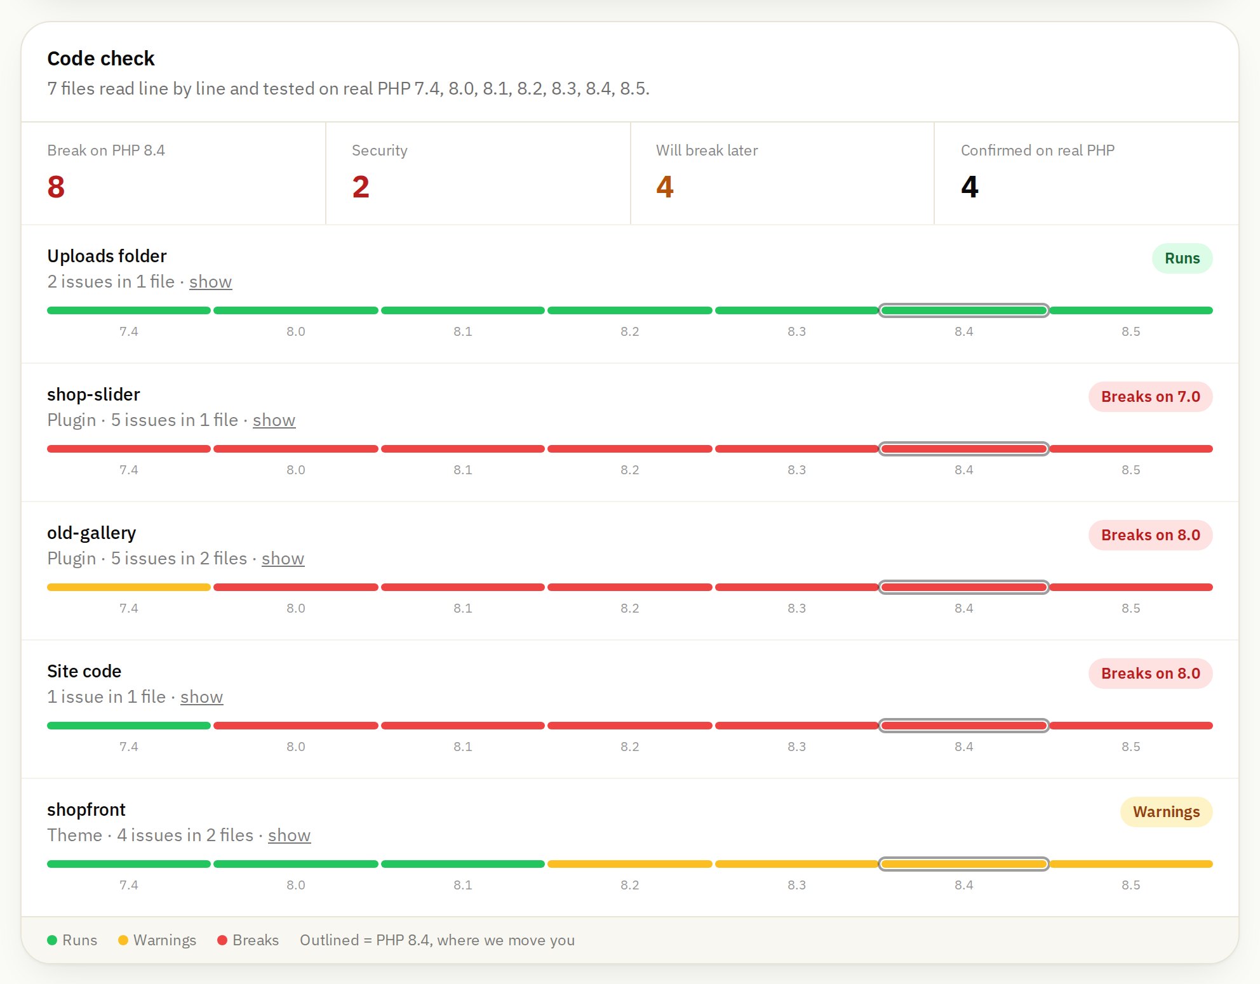Screen dimensions: 1260x984
Task: Click old-gallery's Breaks on 8.0 badge
Action: coord(1150,535)
